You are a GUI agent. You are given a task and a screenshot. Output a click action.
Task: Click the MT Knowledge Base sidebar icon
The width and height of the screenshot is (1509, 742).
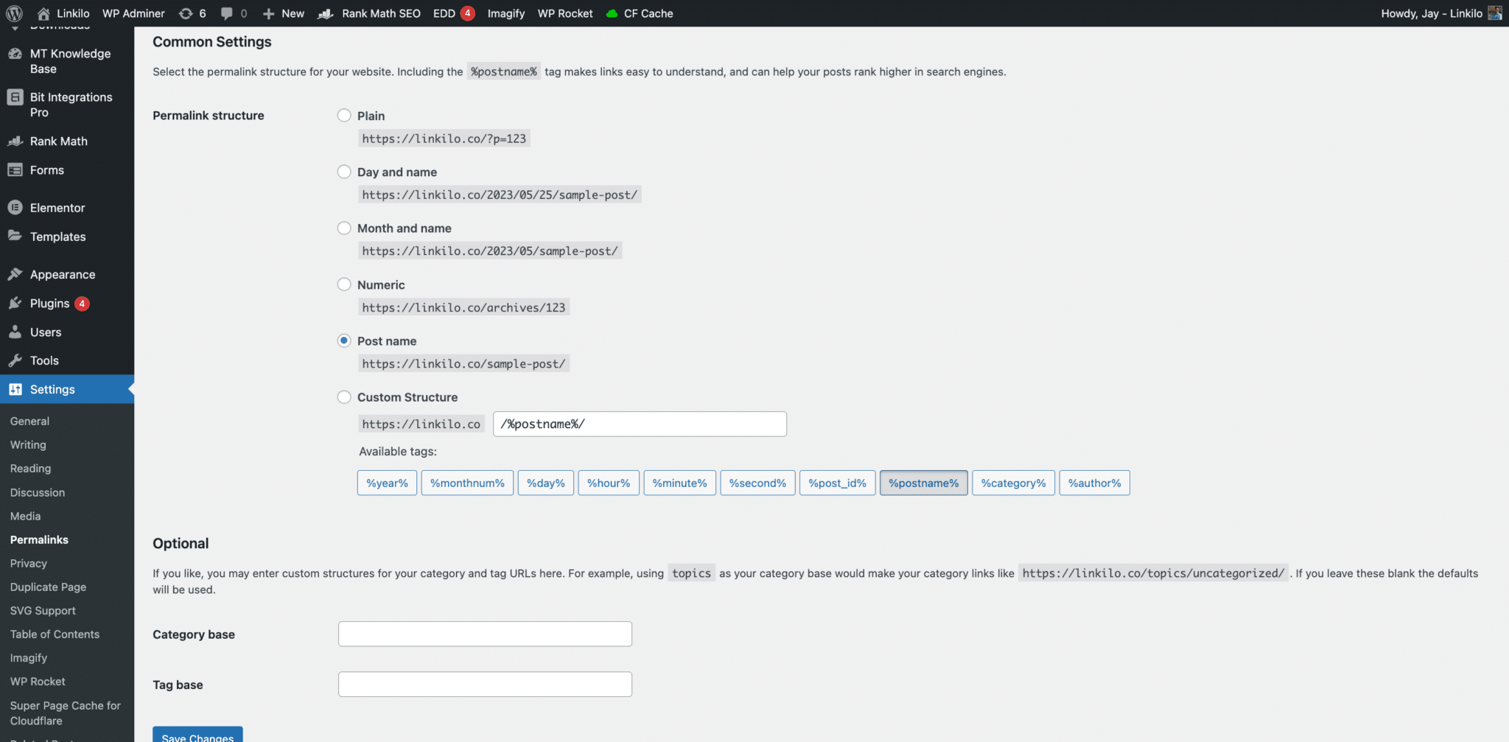[x=15, y=54]
